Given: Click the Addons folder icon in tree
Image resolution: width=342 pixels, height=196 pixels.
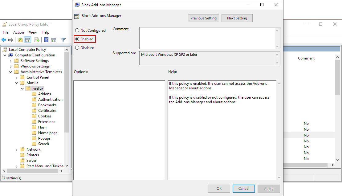Looking at the screenshot, I should click(34, 94).
